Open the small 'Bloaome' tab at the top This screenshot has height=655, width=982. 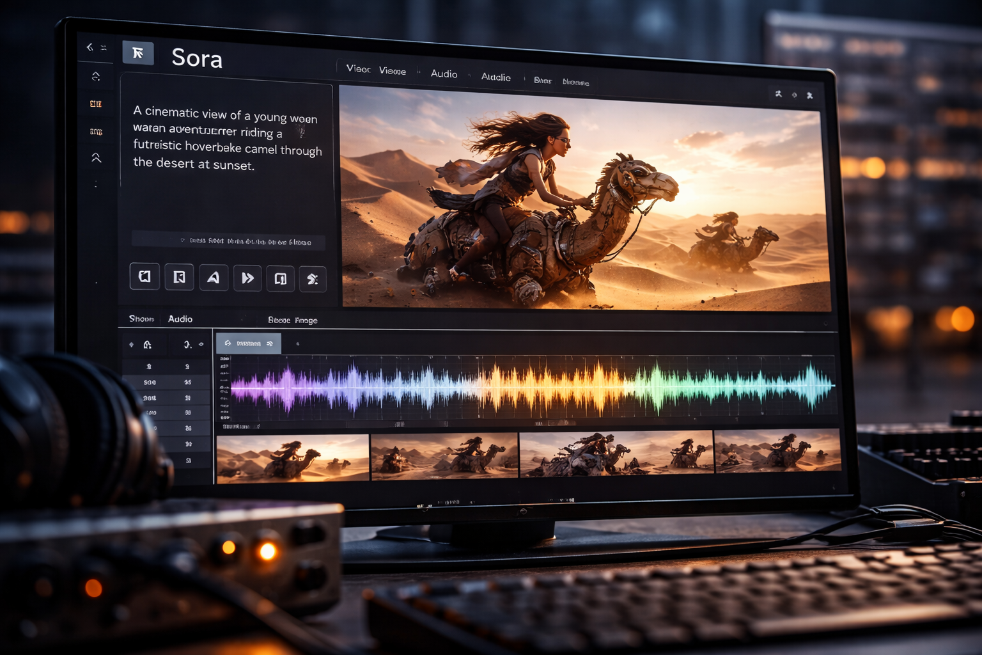[576, 83]
